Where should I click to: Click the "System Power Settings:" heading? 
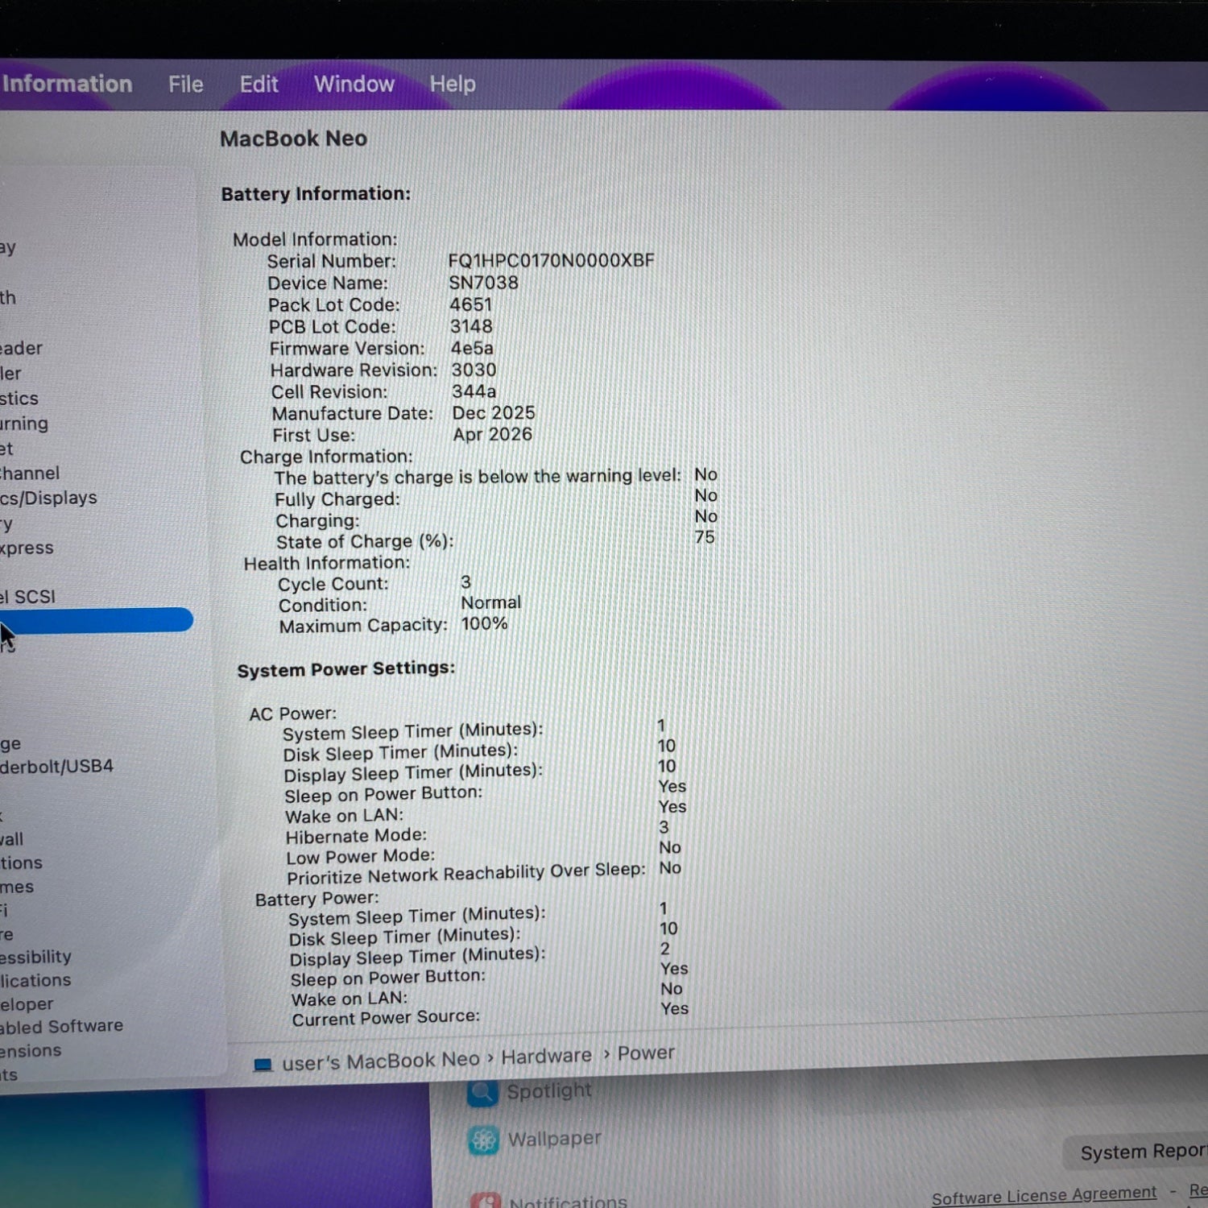[x=346, y=669]
